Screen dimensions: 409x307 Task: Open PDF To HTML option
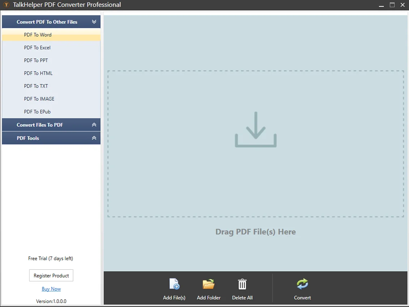[x=51, y=73]
